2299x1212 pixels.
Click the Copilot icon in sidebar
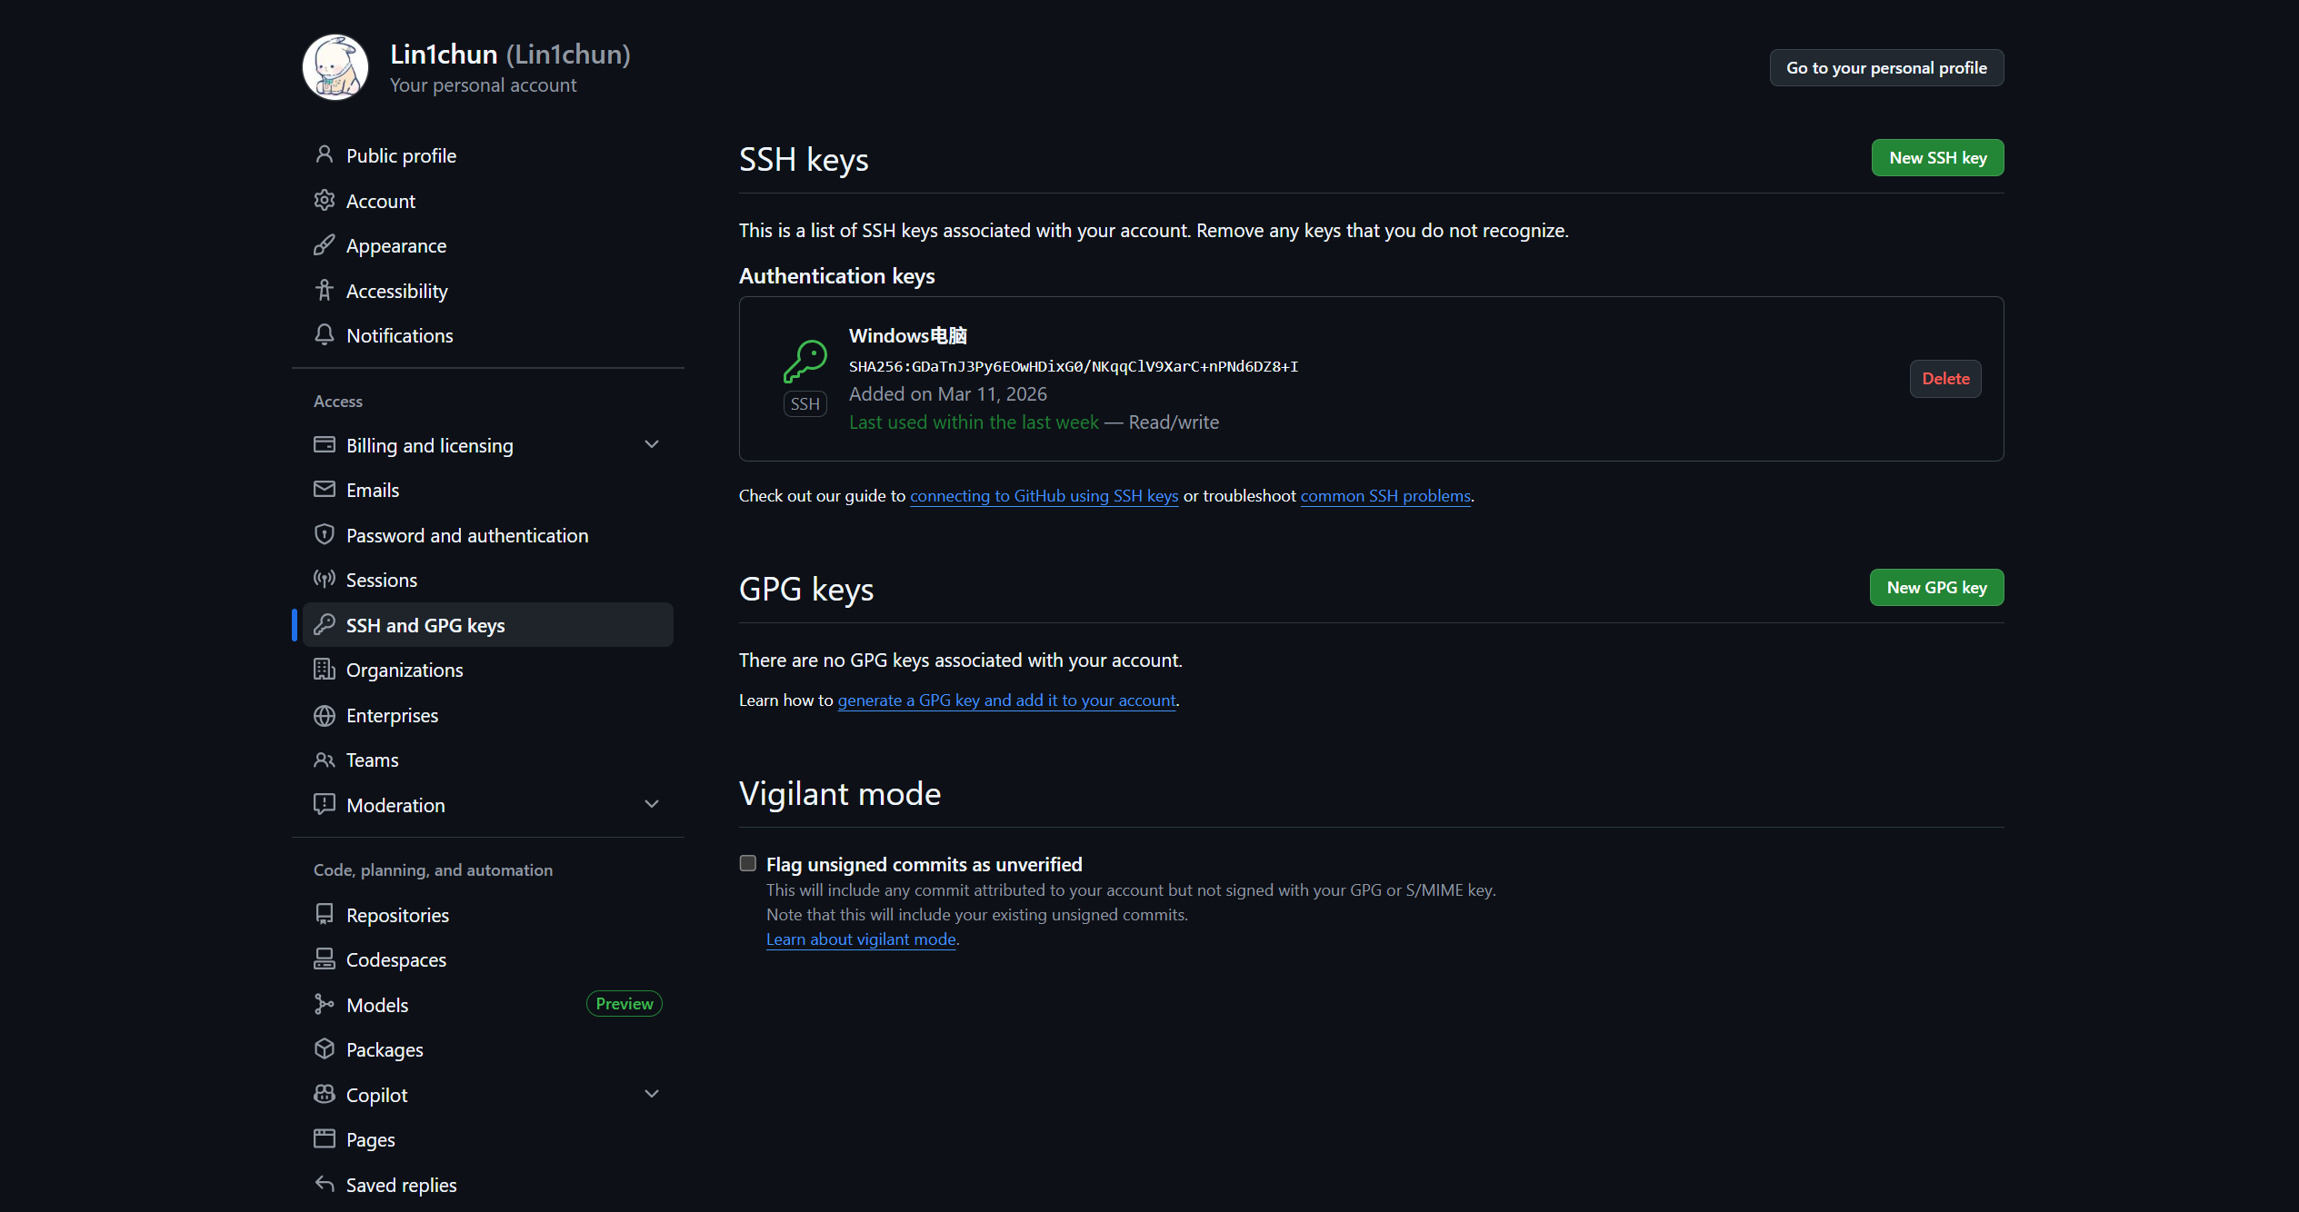[324, 1095]
